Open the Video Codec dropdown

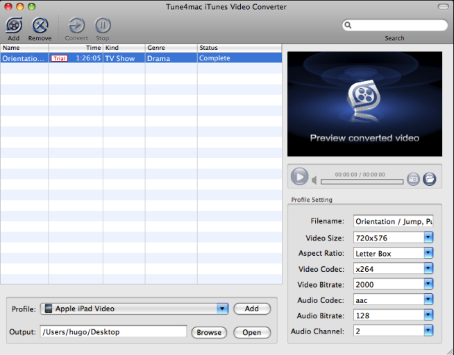428,269
